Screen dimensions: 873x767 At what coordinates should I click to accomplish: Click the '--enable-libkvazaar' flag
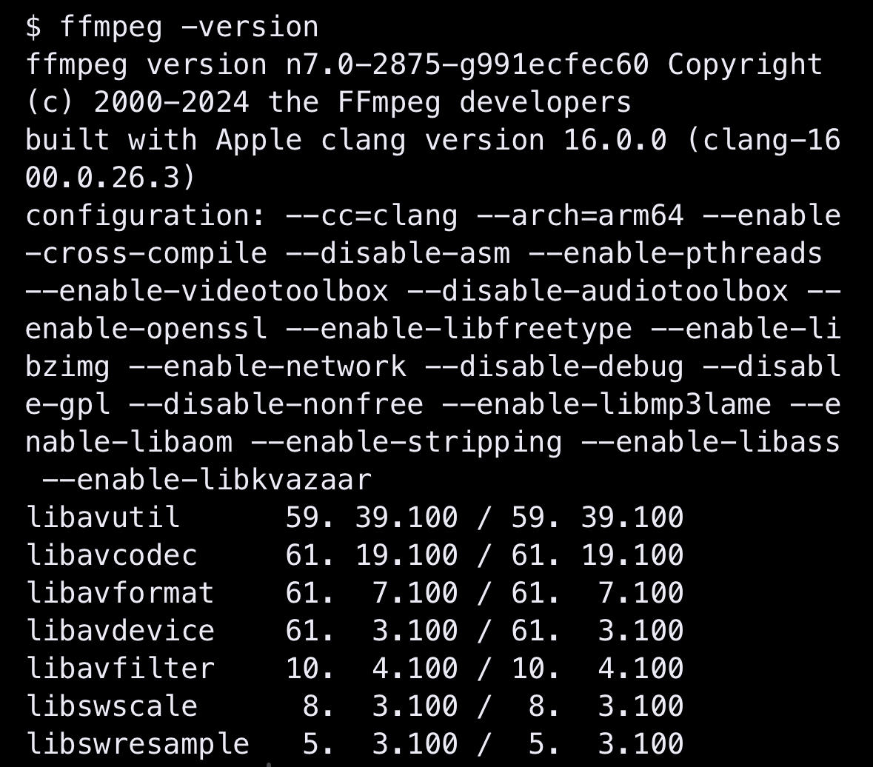click(207, 480)
